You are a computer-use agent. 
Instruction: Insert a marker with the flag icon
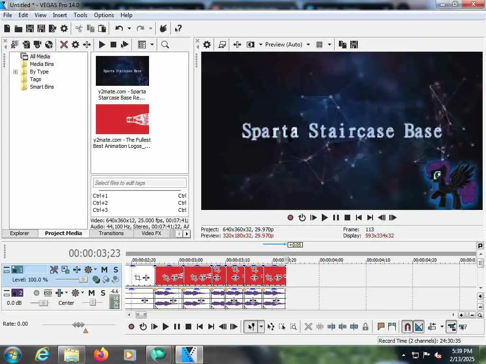pos(381,326)
